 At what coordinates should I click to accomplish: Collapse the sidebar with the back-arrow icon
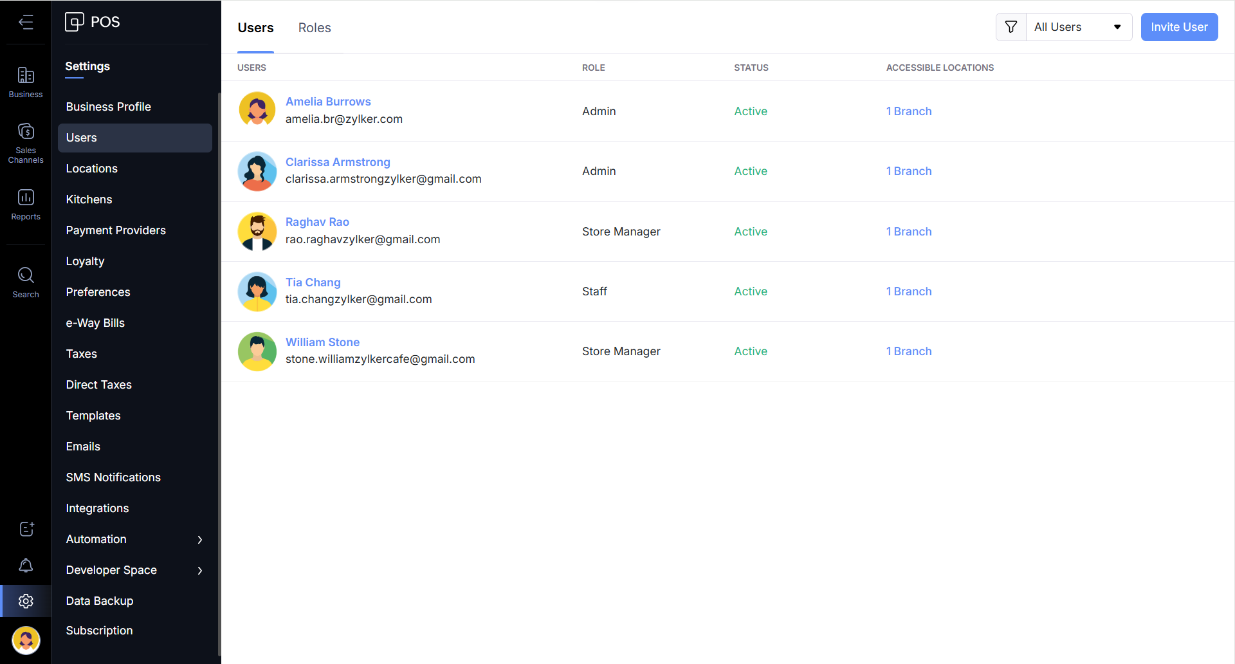26,23
